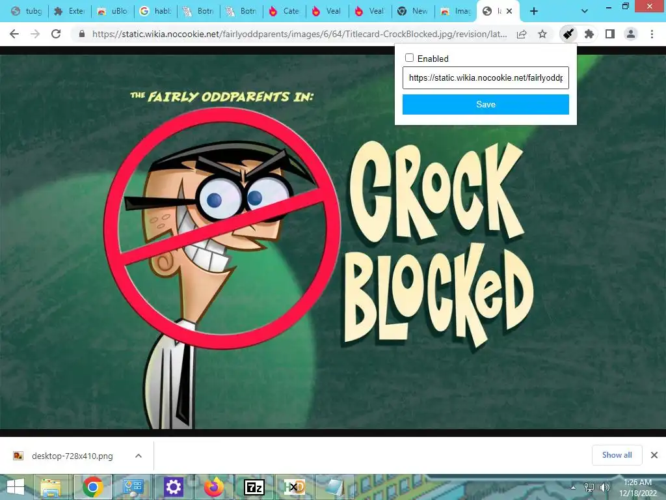Close the downloads bar

click(x=654, y=455)
